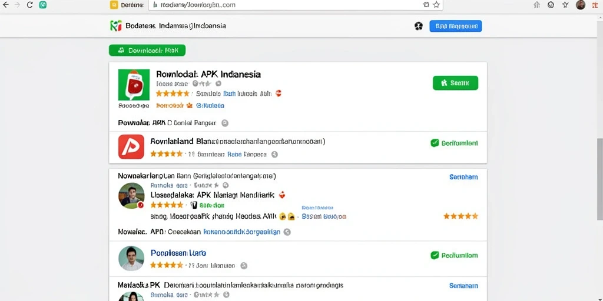Click the green button in APK Indonesia card
The image size is (603, 301).
pyautogui.click(x=455, y=82)
